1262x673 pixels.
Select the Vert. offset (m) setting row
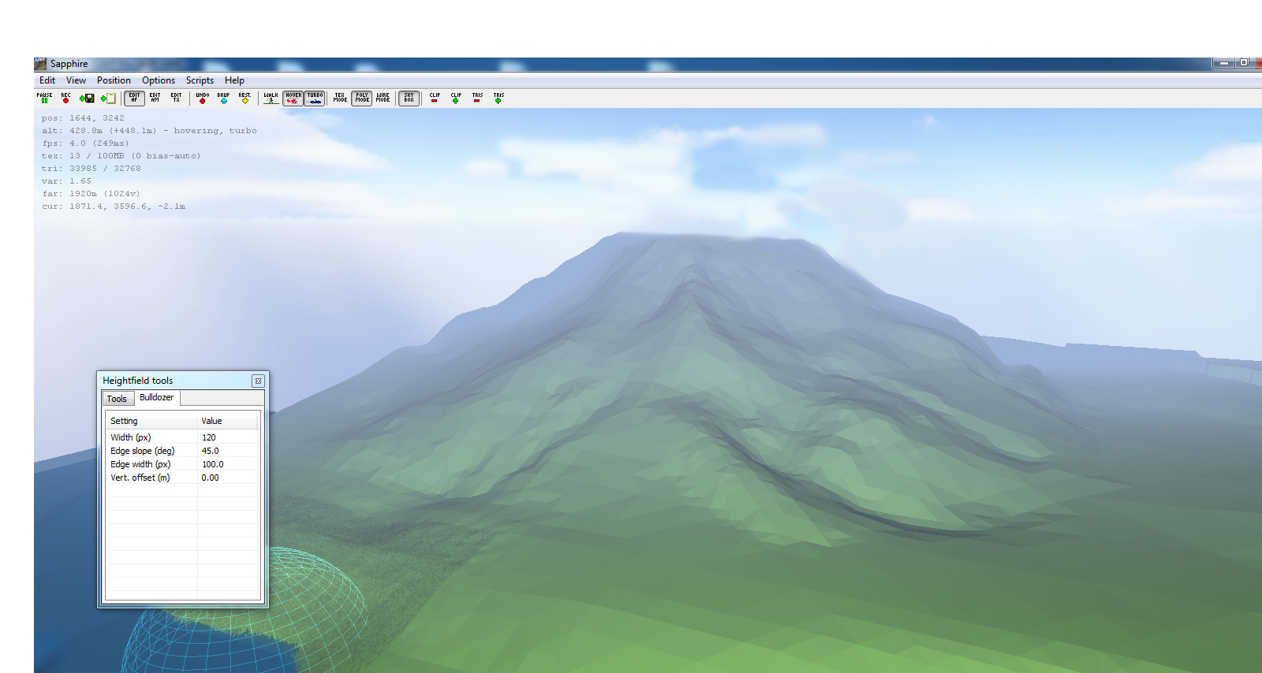tap(183, 478)
